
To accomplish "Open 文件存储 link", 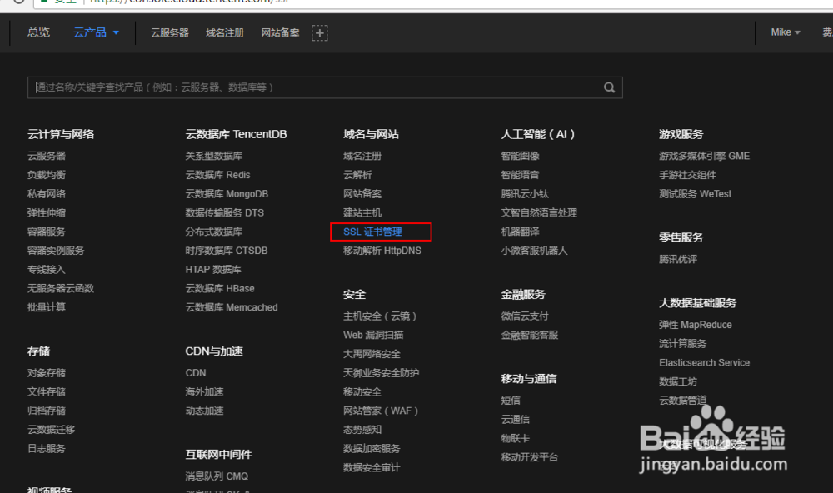I will coord(46,392).
